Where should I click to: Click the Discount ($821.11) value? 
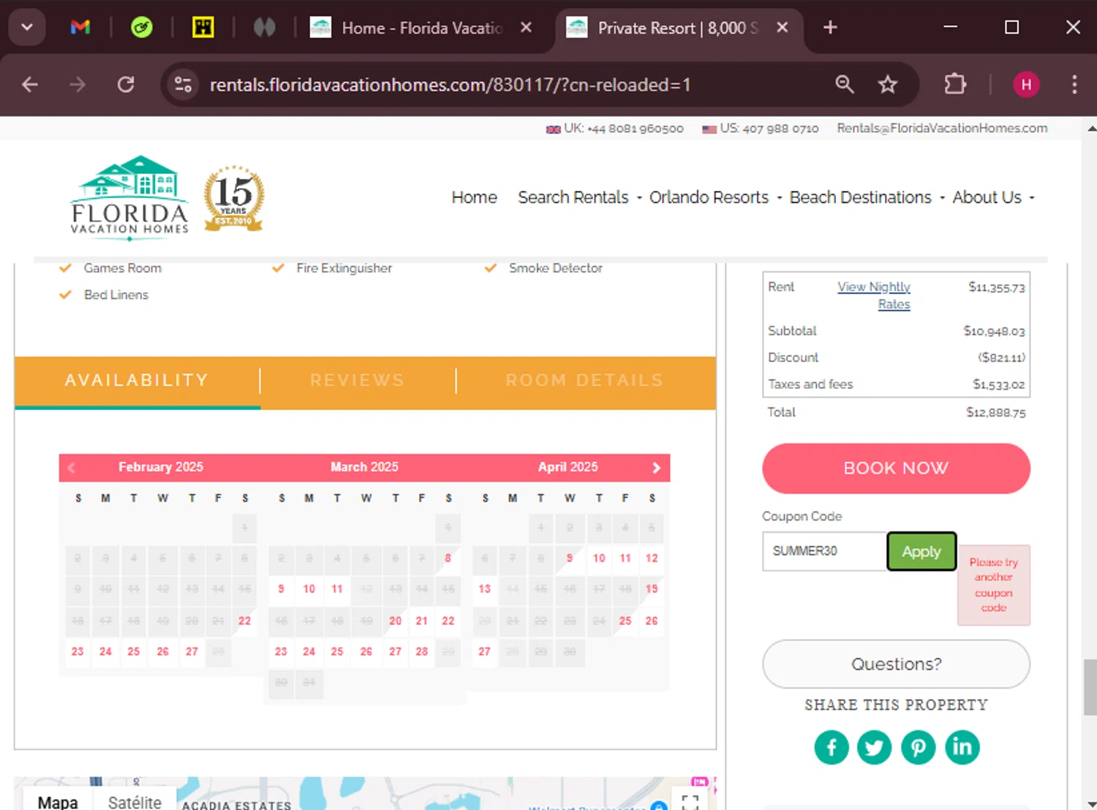[1001, 358]
